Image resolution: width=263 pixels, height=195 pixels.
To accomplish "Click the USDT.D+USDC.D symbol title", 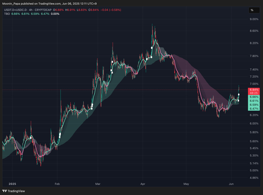I will click(15, 10).
